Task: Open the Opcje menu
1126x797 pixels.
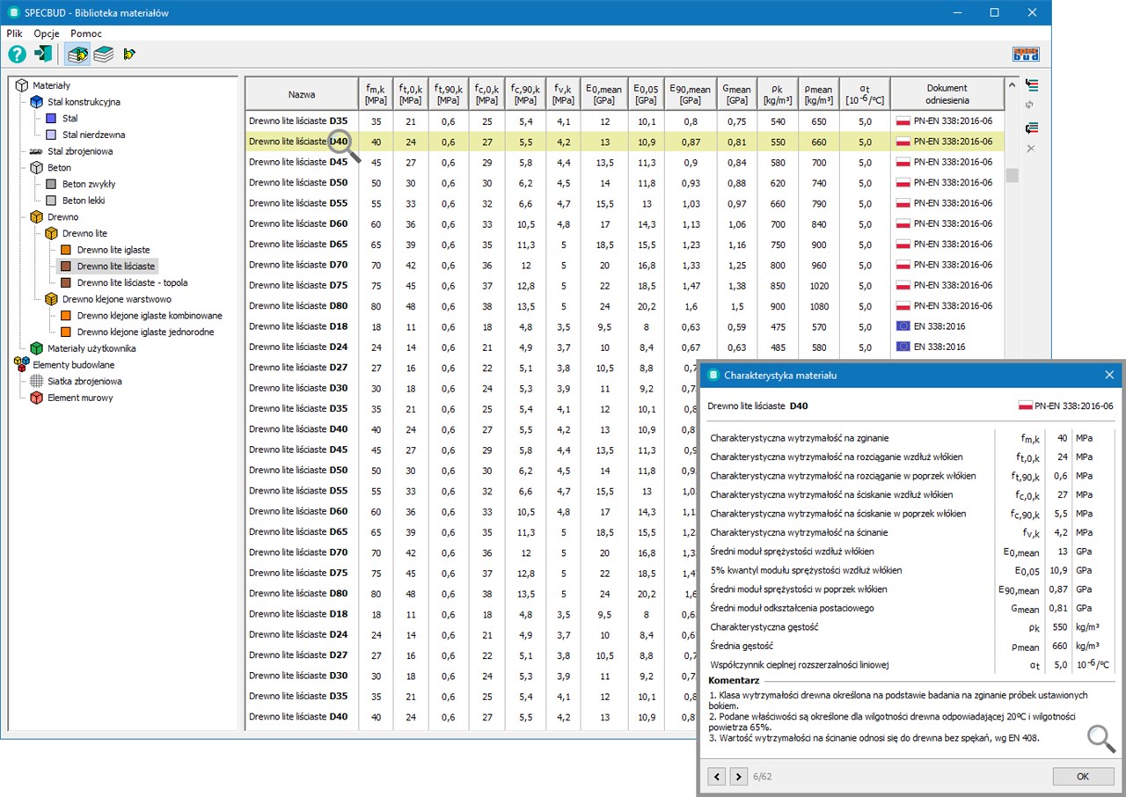Action: pos(46,33)
